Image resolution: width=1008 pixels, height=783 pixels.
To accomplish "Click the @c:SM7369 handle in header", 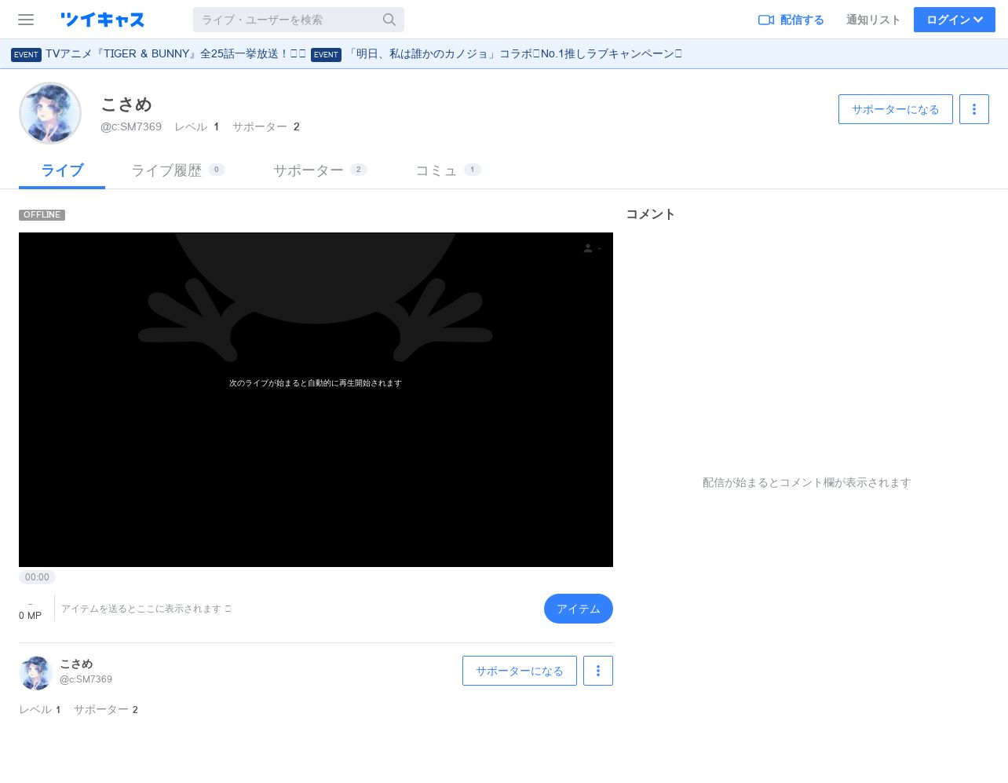I will [131, 126].
